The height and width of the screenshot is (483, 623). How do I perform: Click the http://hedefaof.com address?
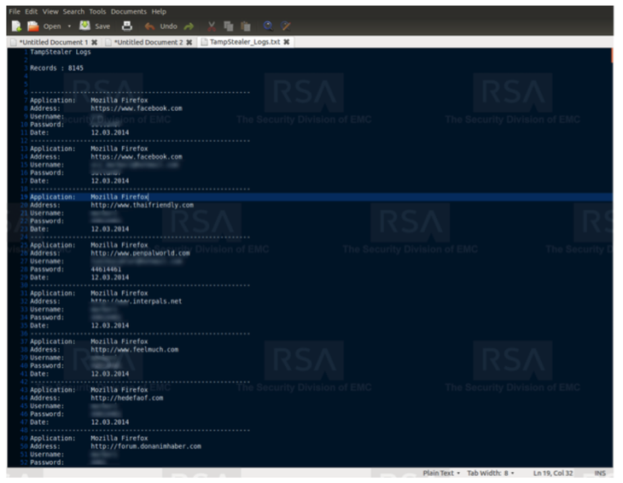coord(127,398)
